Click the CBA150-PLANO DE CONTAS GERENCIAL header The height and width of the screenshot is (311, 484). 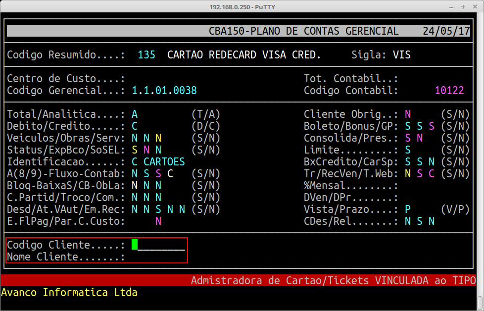(303, 31)
